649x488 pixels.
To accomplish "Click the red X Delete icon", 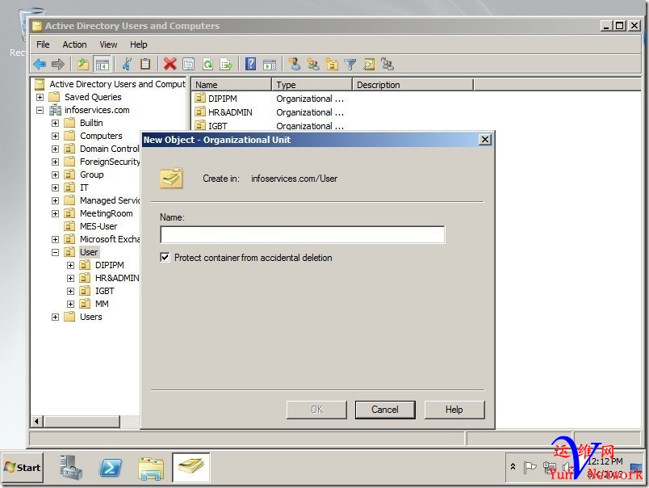I will (x=170, y=64).
